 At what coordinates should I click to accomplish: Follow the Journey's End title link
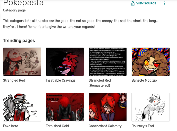143,126
